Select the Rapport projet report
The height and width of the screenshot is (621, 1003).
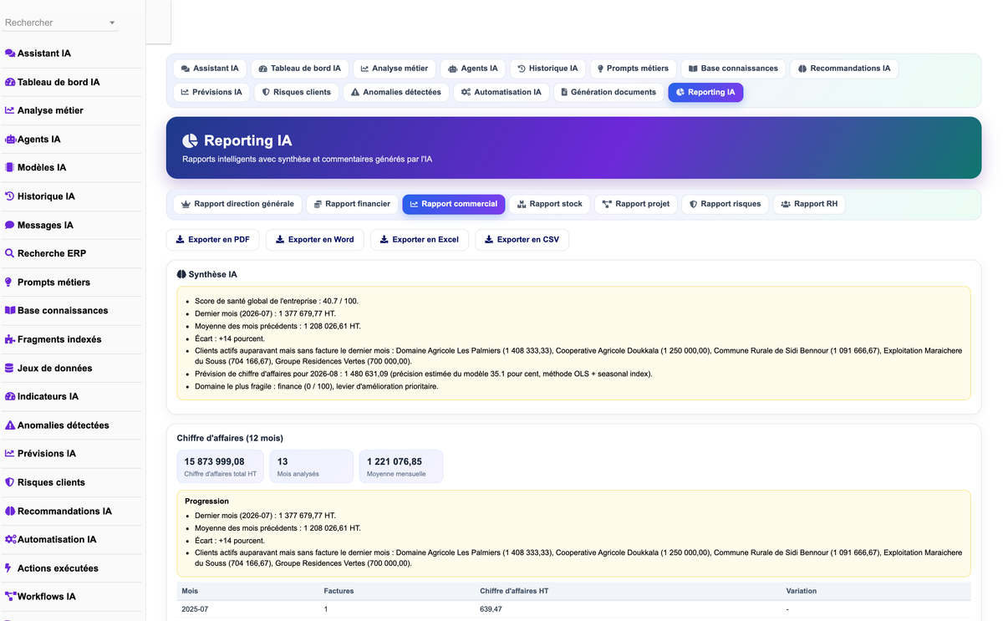[636, 204]
